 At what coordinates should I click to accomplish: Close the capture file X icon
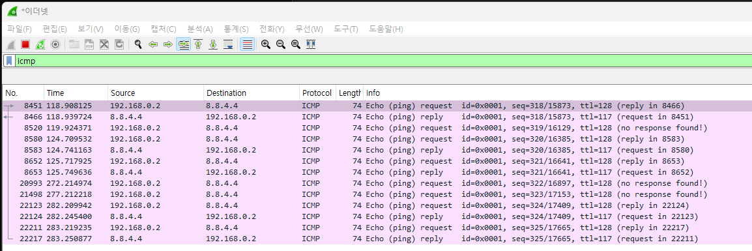click(x=104, y=44)
